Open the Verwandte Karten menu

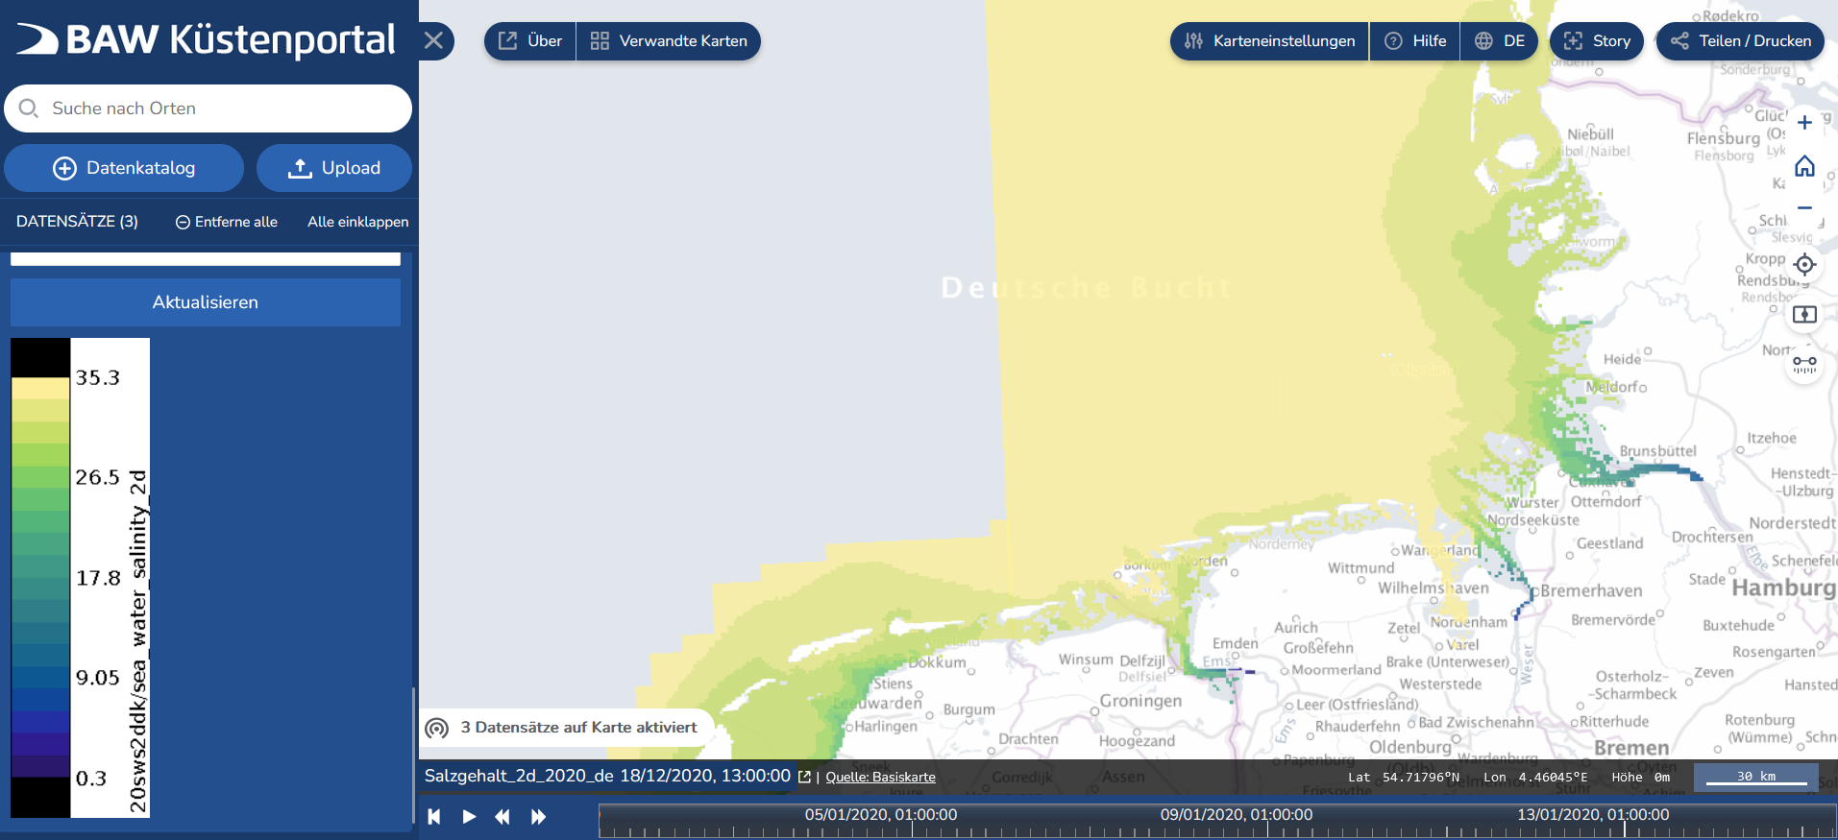point(669,41)
